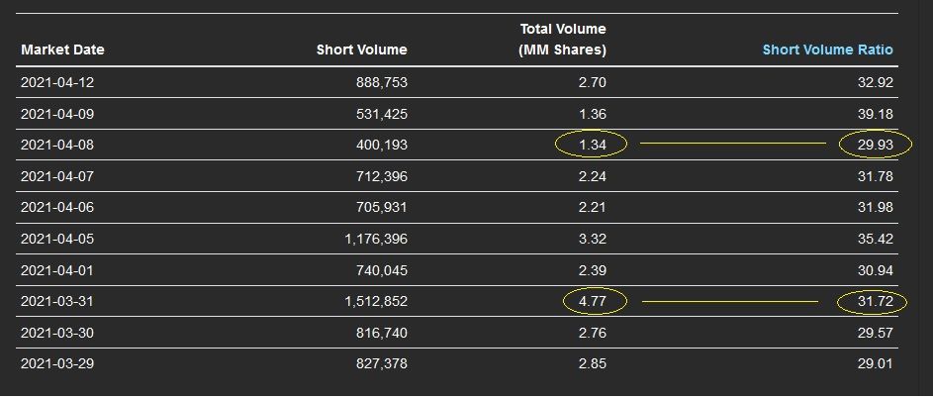Click the Market Date column header
Screen dimensions: 933x399
[62, 50]
